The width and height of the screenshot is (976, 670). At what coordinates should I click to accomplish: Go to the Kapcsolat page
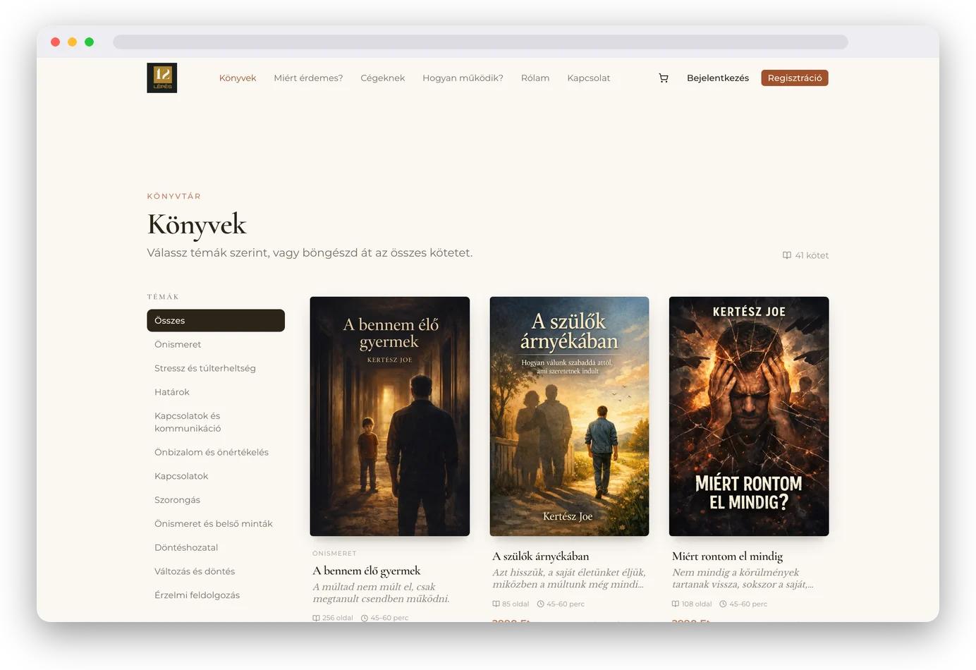pyautogui.click(x=589, y=78)
